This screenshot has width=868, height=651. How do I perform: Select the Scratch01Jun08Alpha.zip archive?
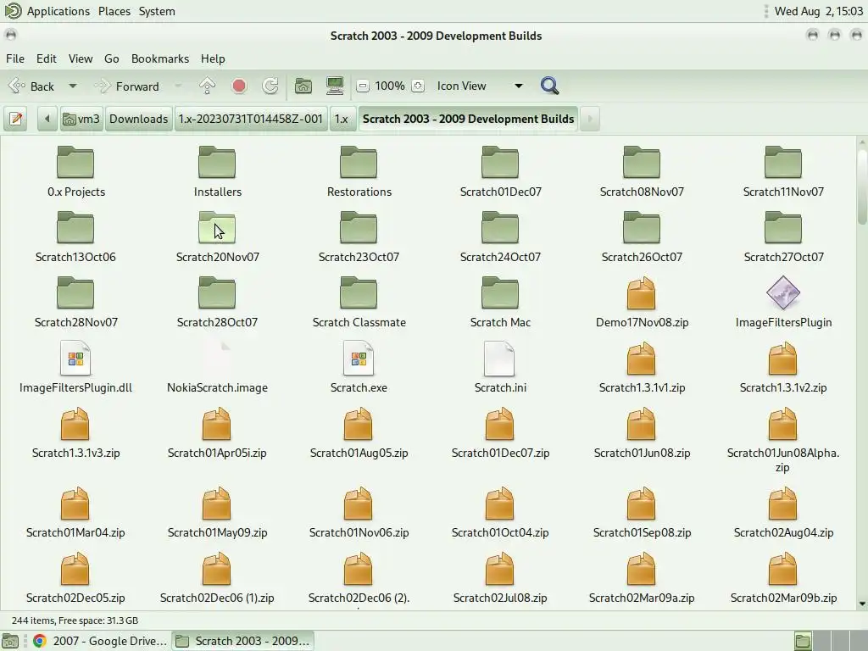point(782,440)
